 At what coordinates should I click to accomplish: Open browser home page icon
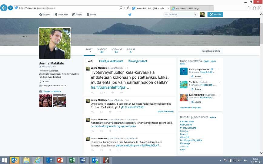[x=249, y=8]
